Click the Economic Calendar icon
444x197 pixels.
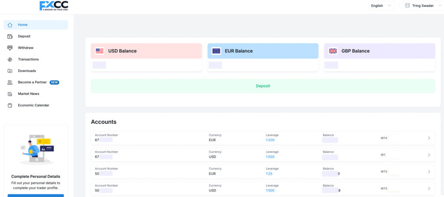pos(10,105)
